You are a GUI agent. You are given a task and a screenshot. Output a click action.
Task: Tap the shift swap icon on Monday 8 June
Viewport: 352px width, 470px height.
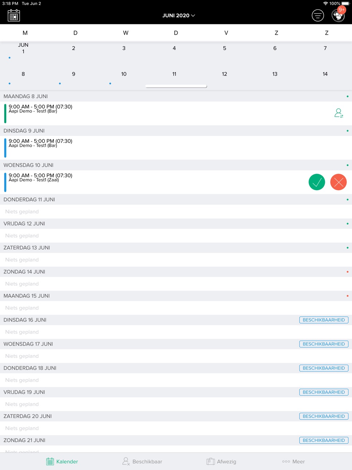pos(339,113)
